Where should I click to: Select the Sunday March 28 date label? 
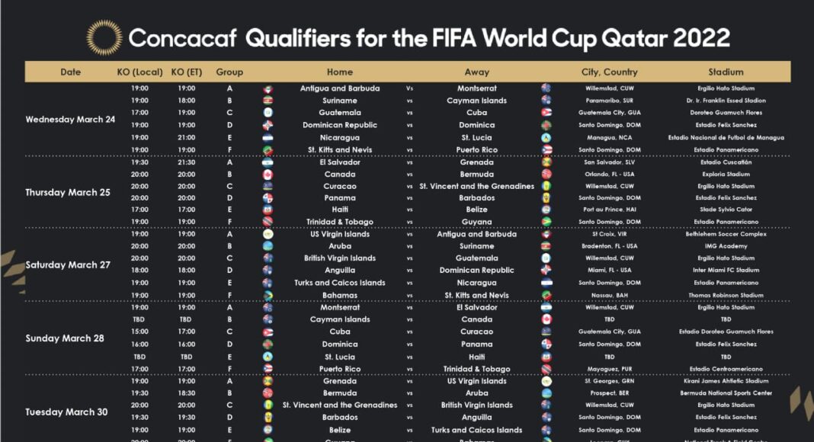click(65, 338)
